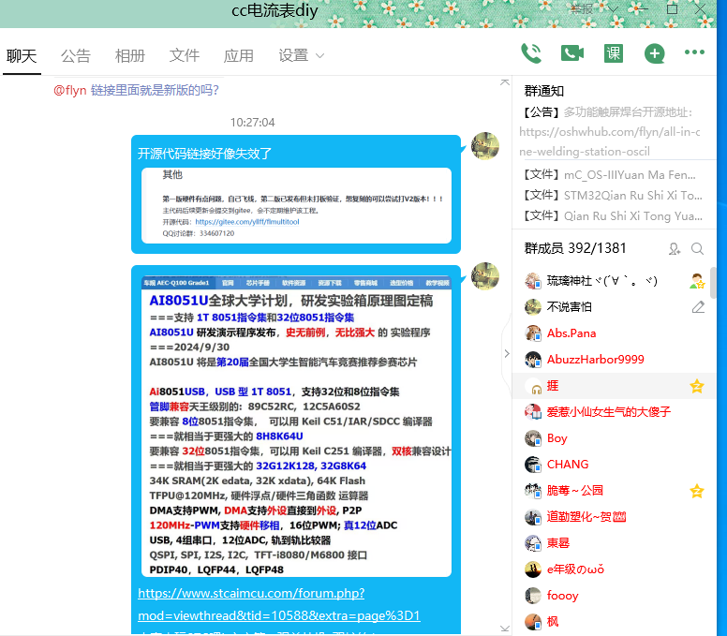Screen dimensions: 727x636
Task: Open the AI8051U image message
Action: tap(296, 426)
